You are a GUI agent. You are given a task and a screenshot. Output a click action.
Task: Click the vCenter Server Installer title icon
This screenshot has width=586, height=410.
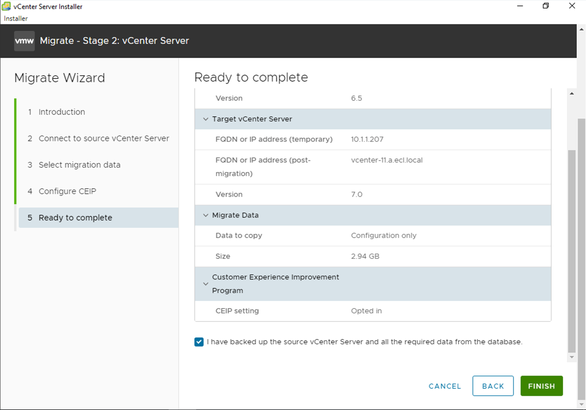coord(6,6)
